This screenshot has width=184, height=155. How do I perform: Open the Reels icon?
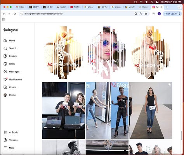(5, 64)
